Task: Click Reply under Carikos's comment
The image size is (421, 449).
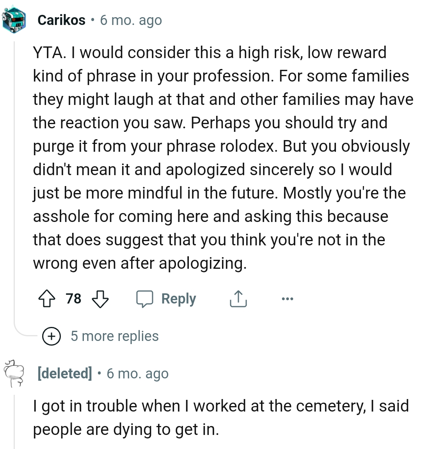Action: click(179, 299)
